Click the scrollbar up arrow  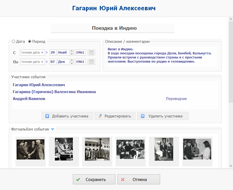pyautogui.click(x=231, y=19)
